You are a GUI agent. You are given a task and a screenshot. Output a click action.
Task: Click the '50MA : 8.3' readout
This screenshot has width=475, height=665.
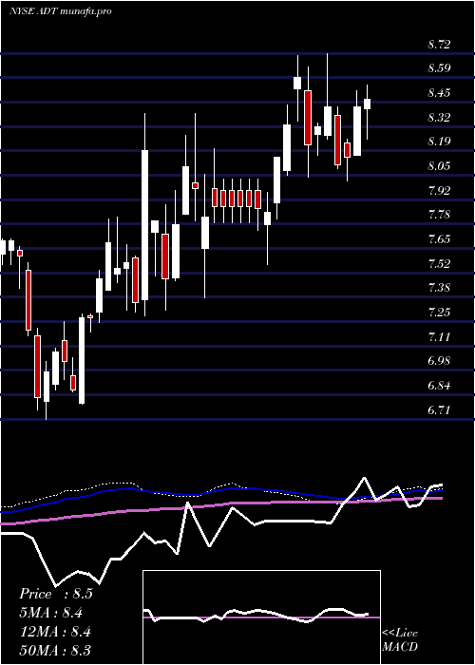click(x=55, y=651)
